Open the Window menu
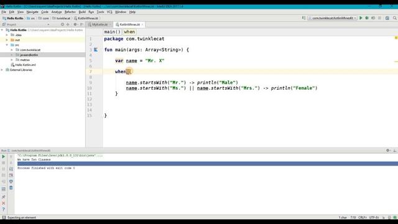Screen dimensions: 398x224 [x=120, y=12]
